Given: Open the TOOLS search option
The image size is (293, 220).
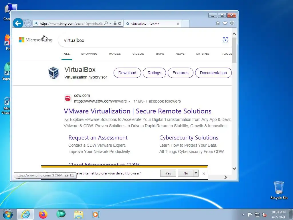Looking at the screenshot, I should coord(227,54).
